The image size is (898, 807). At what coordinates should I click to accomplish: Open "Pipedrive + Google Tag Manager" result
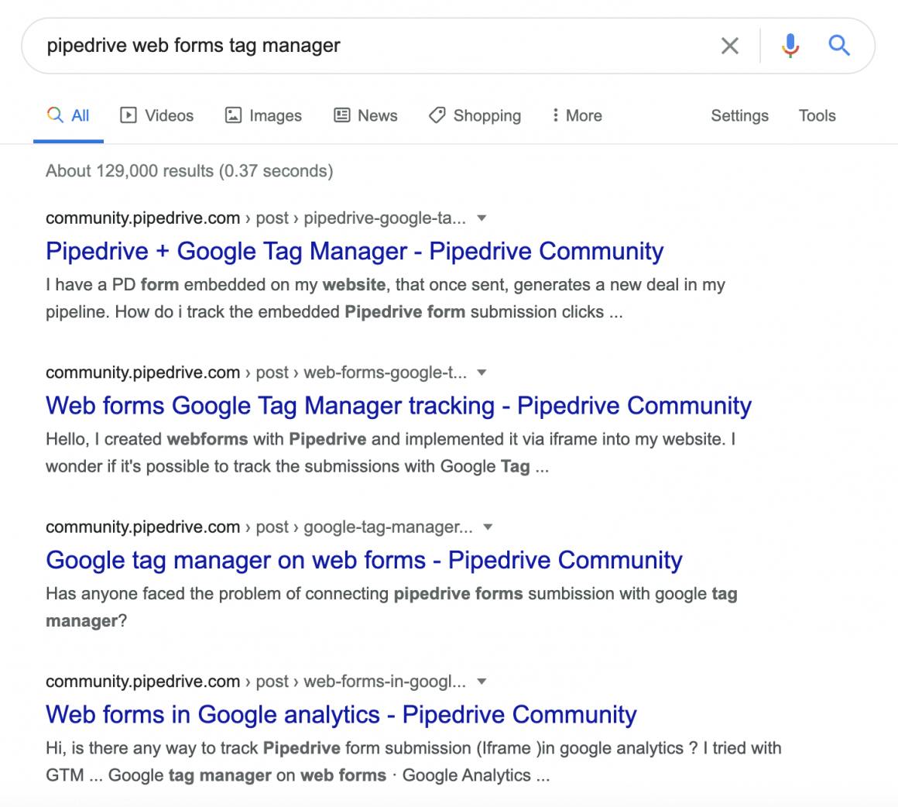tap(355, 251)
